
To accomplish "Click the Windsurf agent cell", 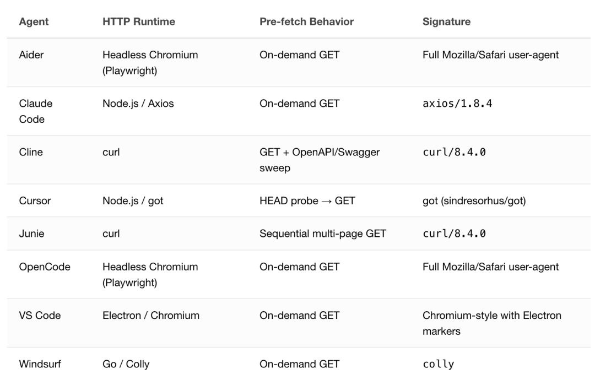I will click(x=40, y=364).
